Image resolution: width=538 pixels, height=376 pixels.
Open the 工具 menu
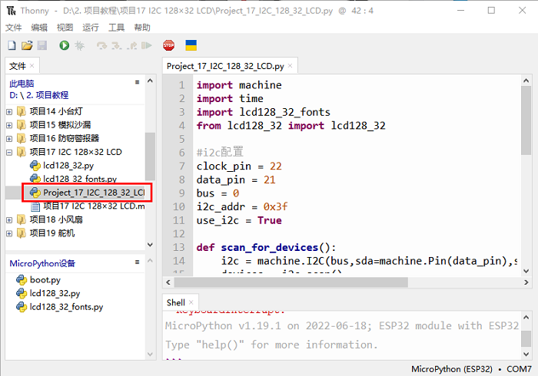pyautogui.click(x=116, y=27)
